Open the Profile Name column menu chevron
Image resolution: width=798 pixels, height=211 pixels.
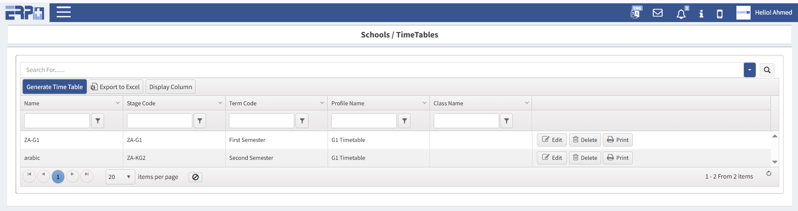click(425, 103)
